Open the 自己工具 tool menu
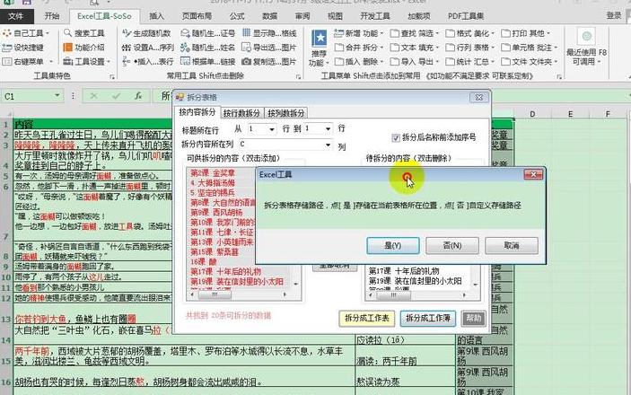The width and height of the screenshot is (631, 395). pyautogui.click(x=25, y=33)
